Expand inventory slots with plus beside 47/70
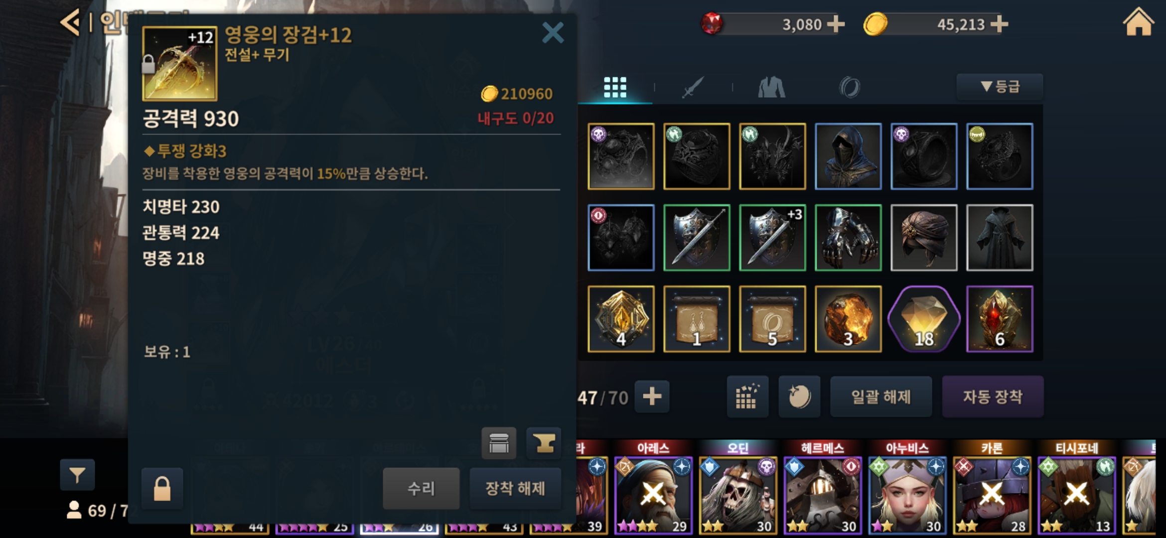This screenshot has width=1166, height=538. click(x=652, y=397)
